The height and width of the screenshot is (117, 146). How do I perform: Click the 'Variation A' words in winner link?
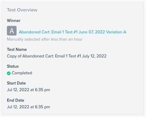[x=116, y=32]
